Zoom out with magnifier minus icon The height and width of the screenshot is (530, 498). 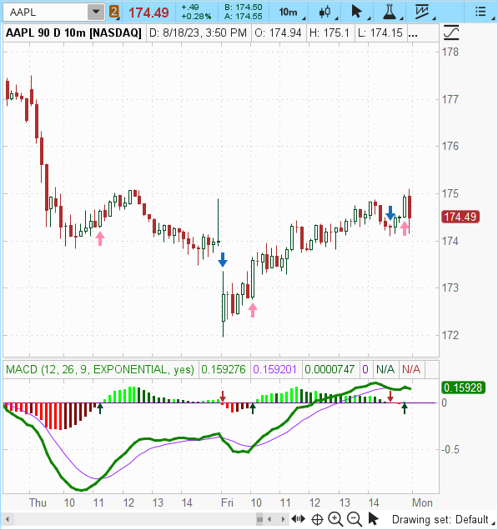click(x=355, y=519)
